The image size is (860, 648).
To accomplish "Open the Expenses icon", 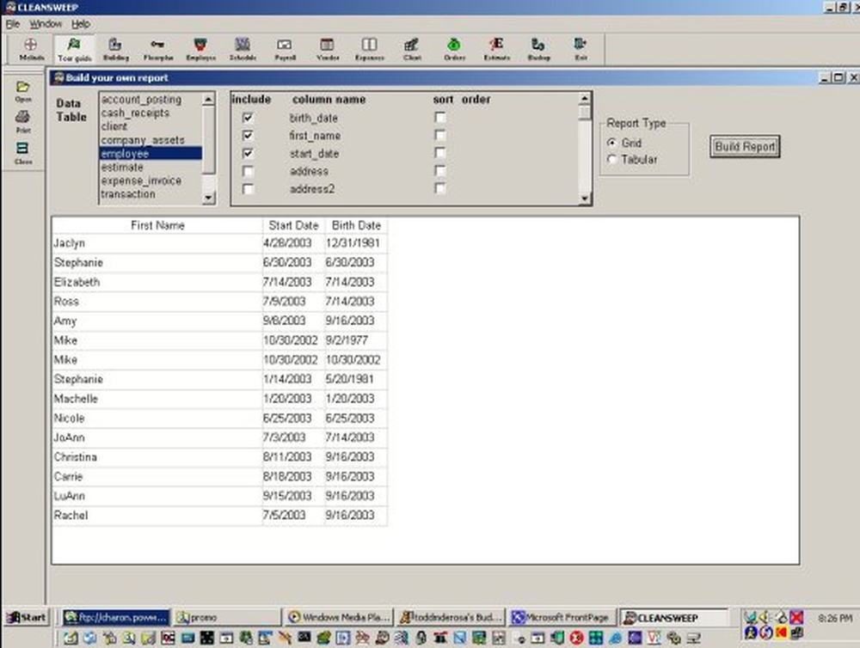I will [370, 47].
